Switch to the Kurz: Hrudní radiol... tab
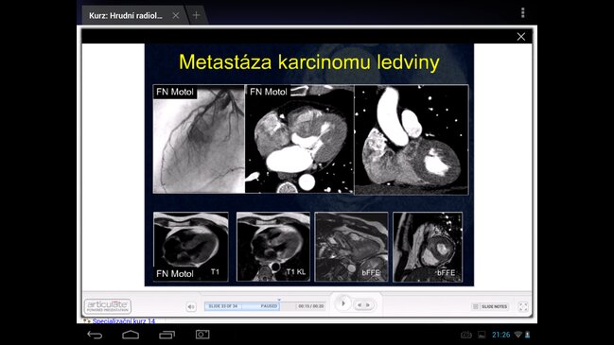The width and height of the screenshot is (614, 345). tap(126, 16)
